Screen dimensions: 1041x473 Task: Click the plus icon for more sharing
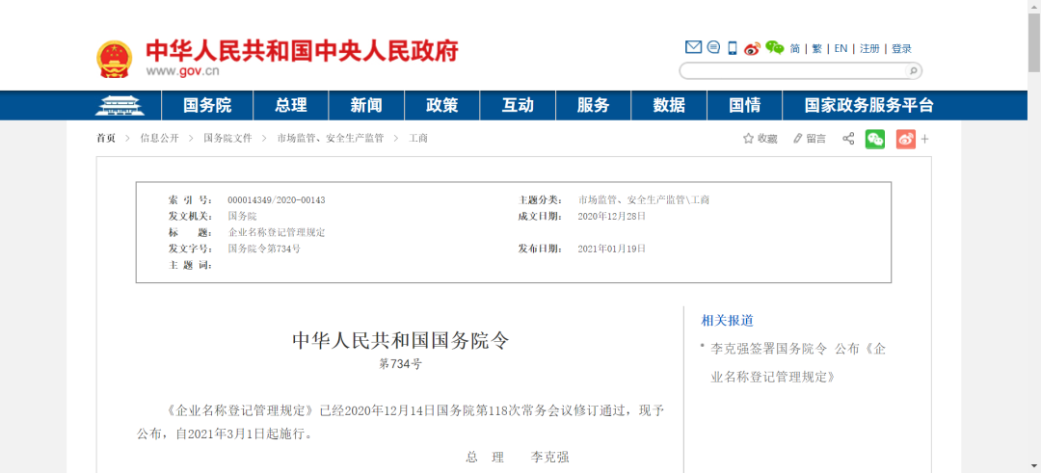pyautogui.click(x=924, y=140)
